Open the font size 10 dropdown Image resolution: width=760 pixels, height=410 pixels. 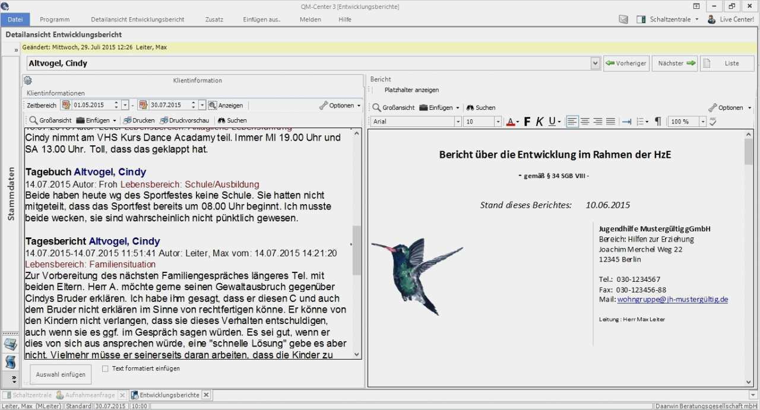coord(498,122)
